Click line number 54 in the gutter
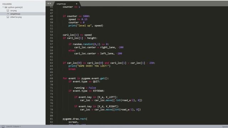 (x=51, y=35)
